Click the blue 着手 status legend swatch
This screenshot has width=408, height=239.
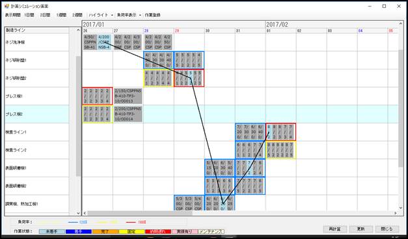[x=79, y=231]
